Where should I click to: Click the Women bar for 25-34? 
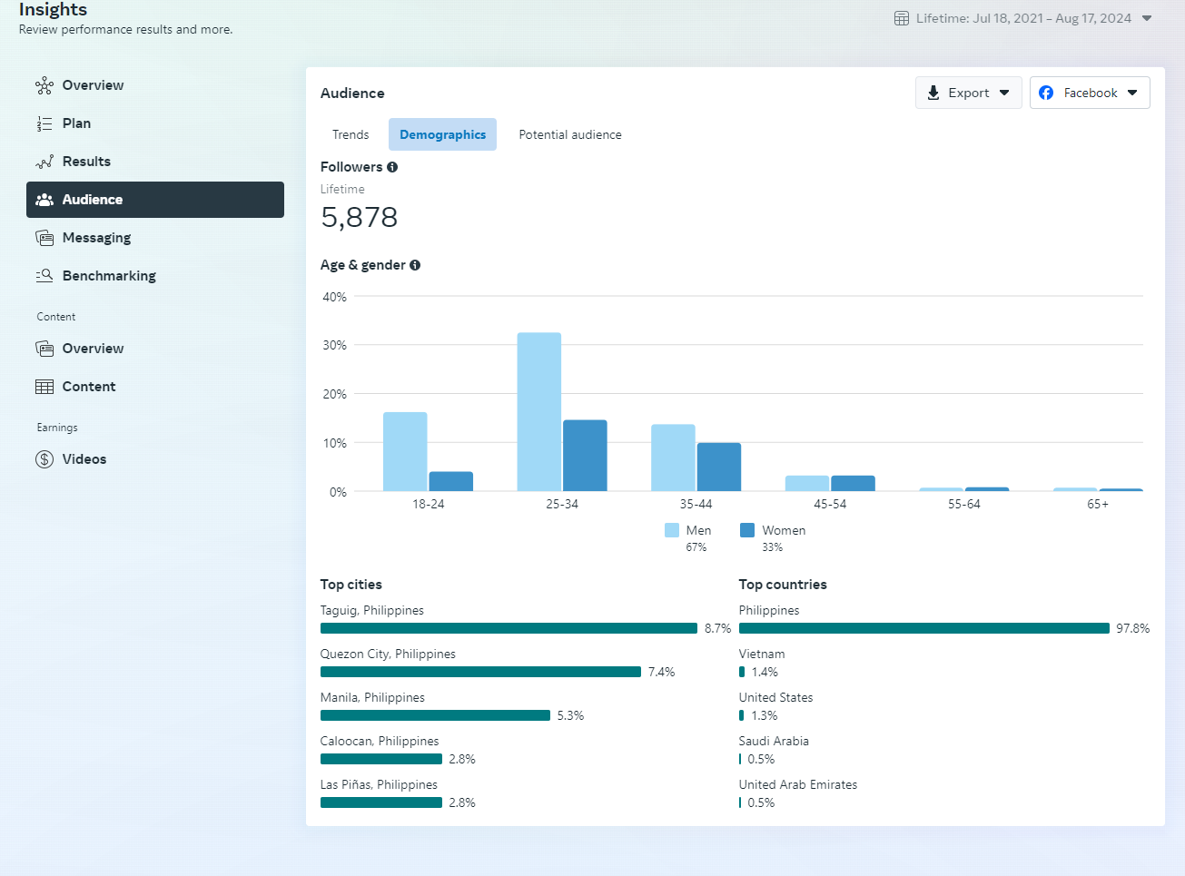coord(585,456)
